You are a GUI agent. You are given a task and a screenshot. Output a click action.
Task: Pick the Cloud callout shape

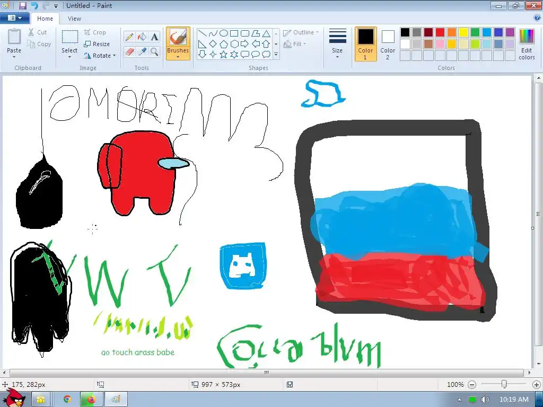tap(266, 55)
